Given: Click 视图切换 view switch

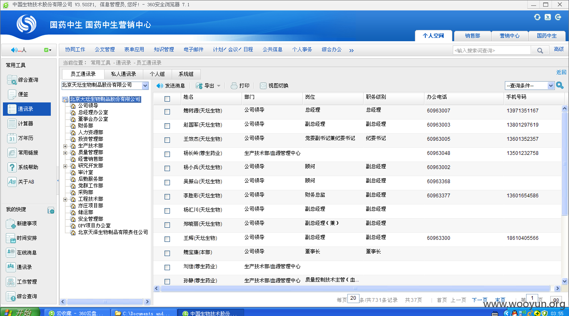Looking at the screenshot, I should [274, 86].
